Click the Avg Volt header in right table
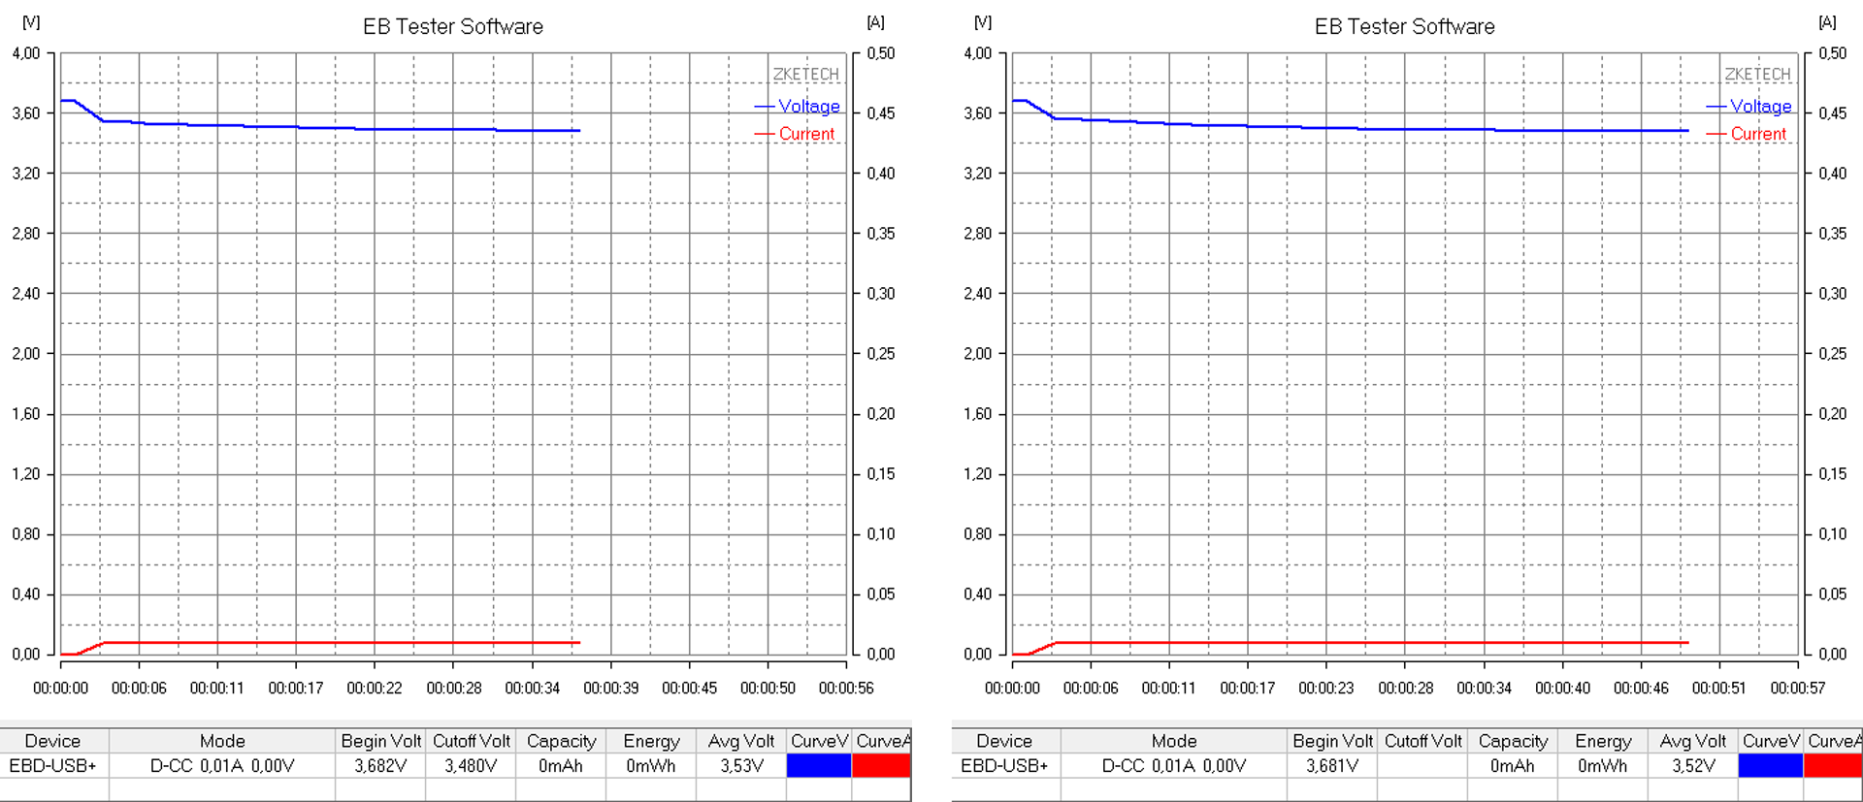 coord(1692,741)
